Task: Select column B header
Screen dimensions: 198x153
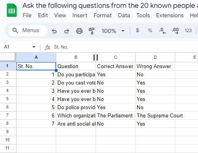Action: tap(76, 57)
